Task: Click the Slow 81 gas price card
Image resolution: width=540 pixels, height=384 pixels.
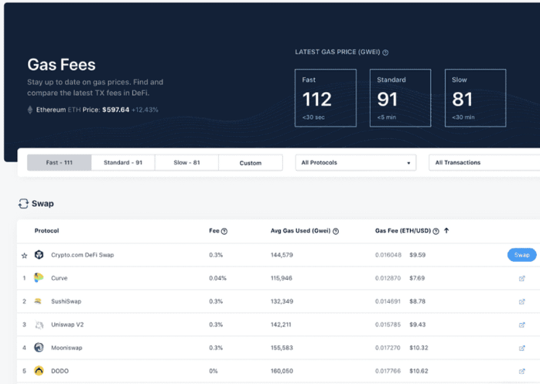Action: 475,98
